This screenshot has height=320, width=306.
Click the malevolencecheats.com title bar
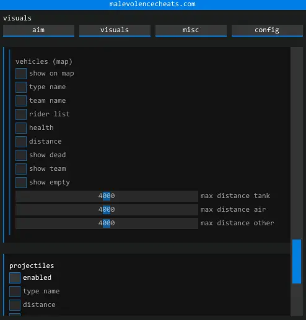pyautogui.click(x=153, y=4)
